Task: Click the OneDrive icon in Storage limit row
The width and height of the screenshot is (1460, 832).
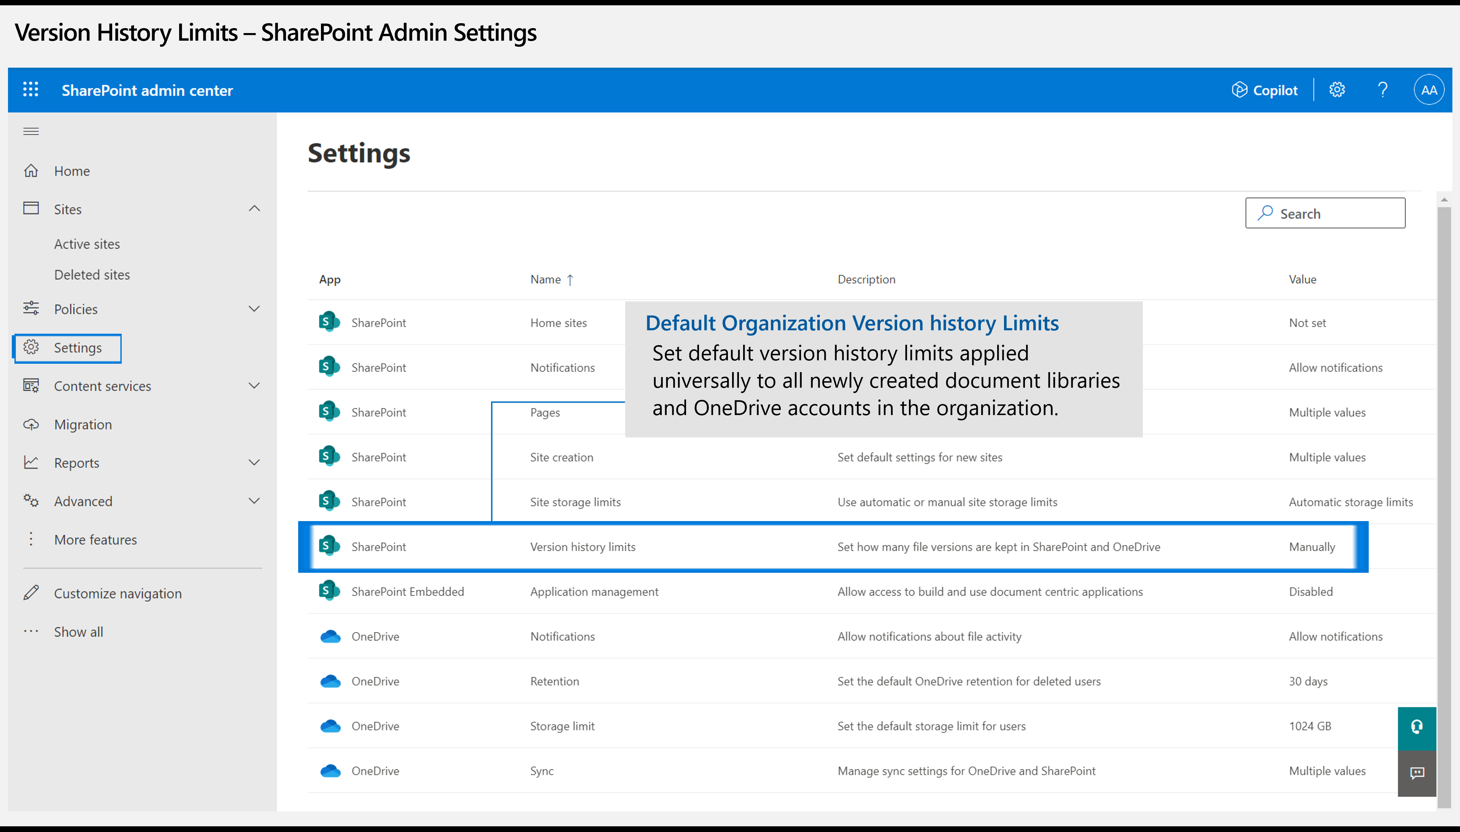Action: [x=330, y=726]
